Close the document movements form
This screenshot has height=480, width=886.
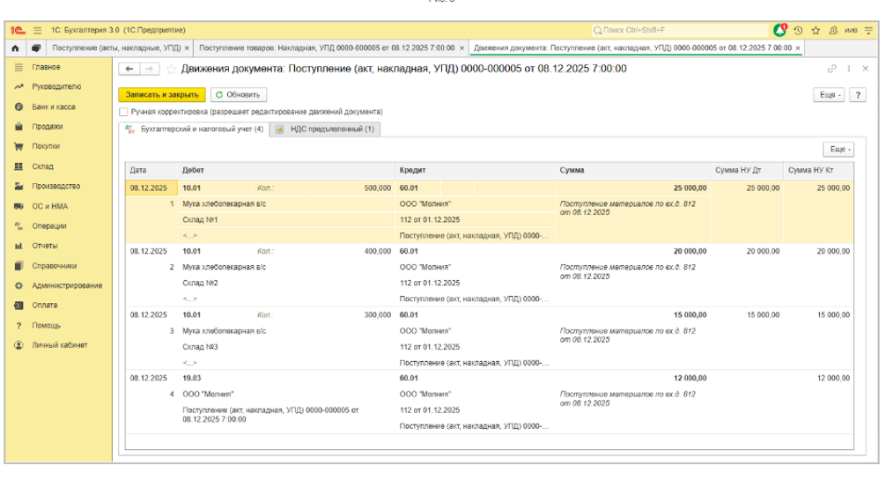(865, 69)
